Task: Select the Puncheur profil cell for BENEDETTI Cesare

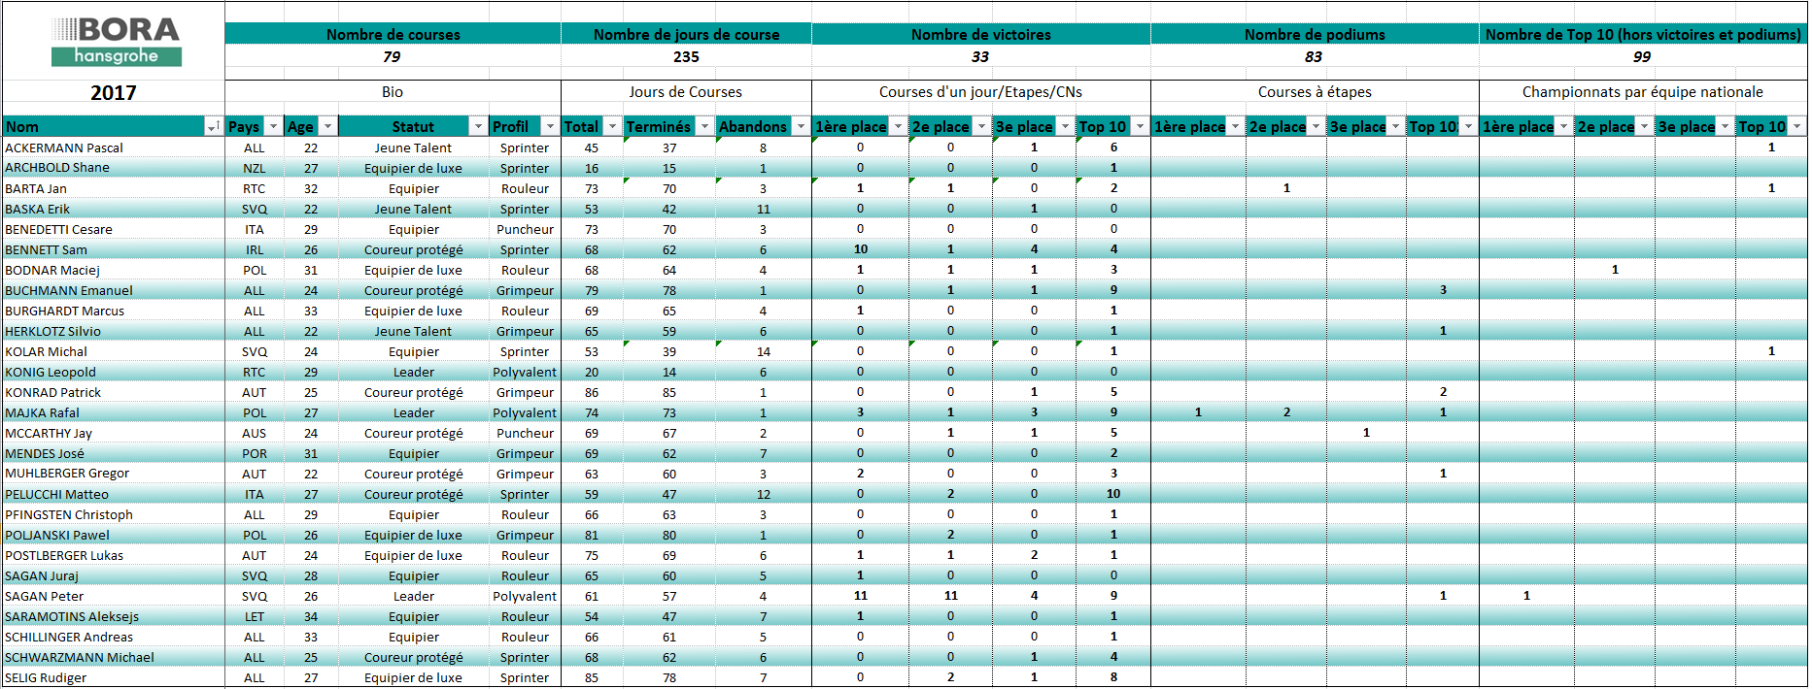Action: [x=525, y=229]
